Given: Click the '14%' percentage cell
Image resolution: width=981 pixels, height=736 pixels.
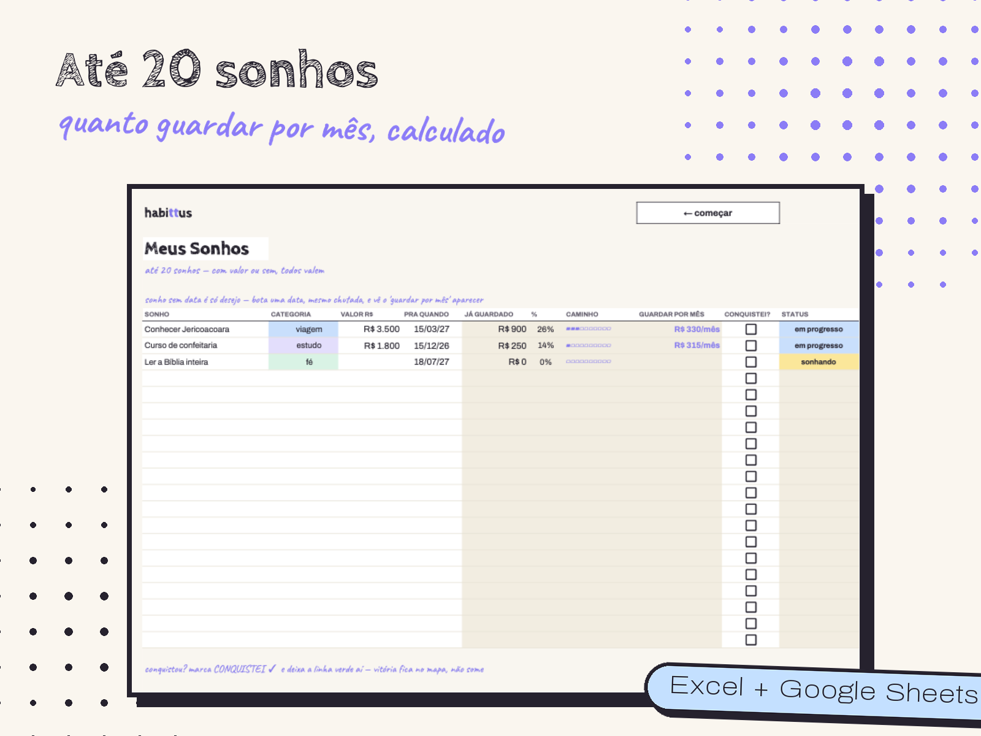Looking at the screenshot, I should (545, 345).
